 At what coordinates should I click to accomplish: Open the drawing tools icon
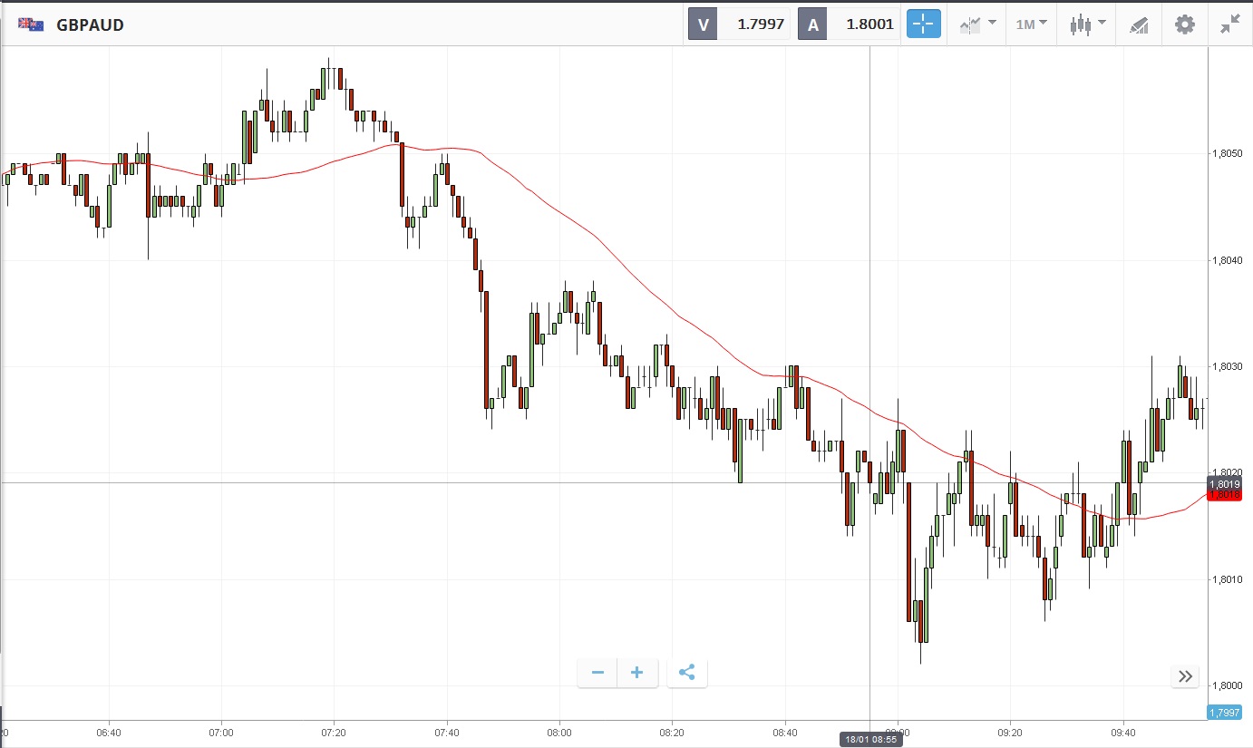pos(1139,24)
